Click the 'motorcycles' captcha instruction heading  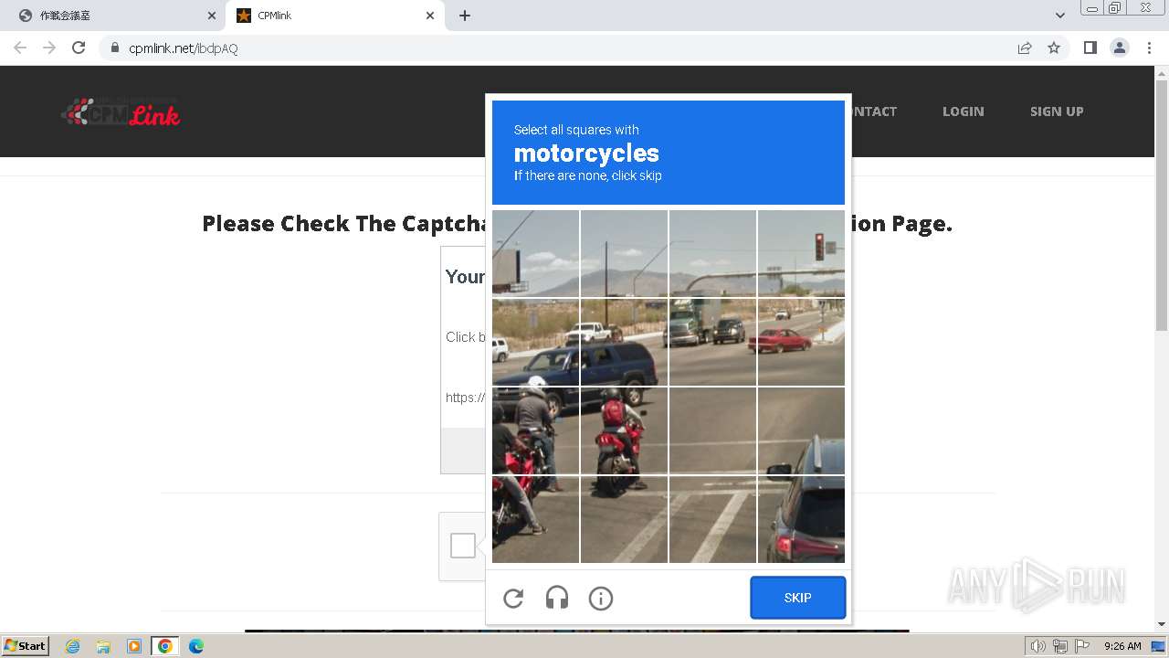click(x=586, y=153)
